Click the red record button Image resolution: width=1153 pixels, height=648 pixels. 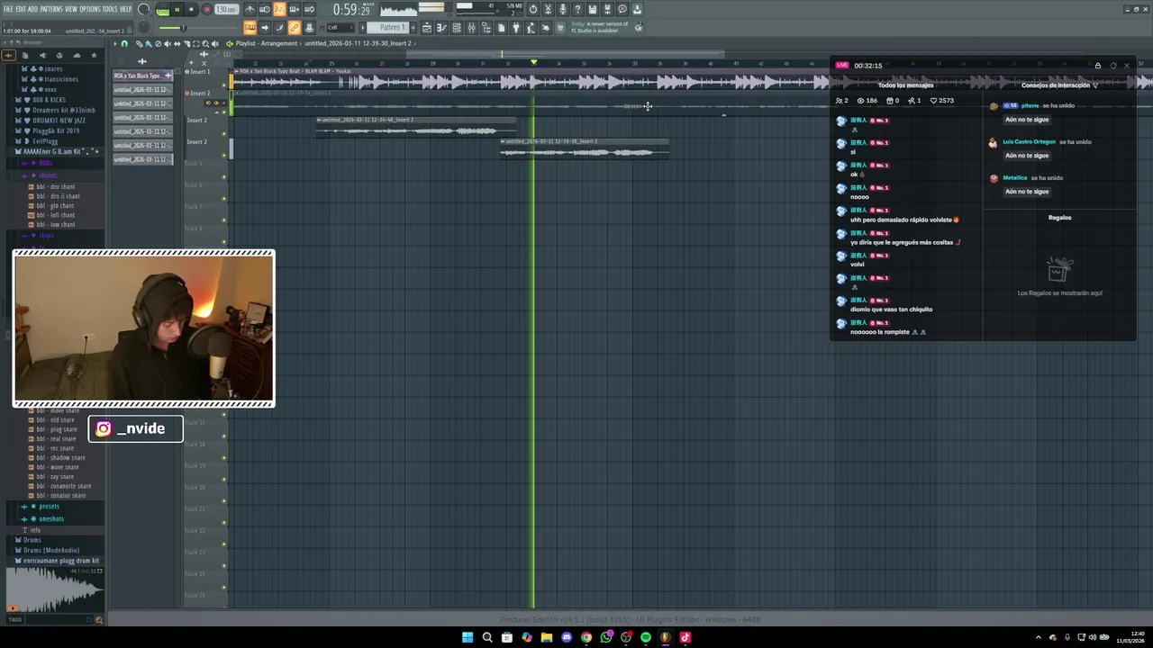point(206,9)
